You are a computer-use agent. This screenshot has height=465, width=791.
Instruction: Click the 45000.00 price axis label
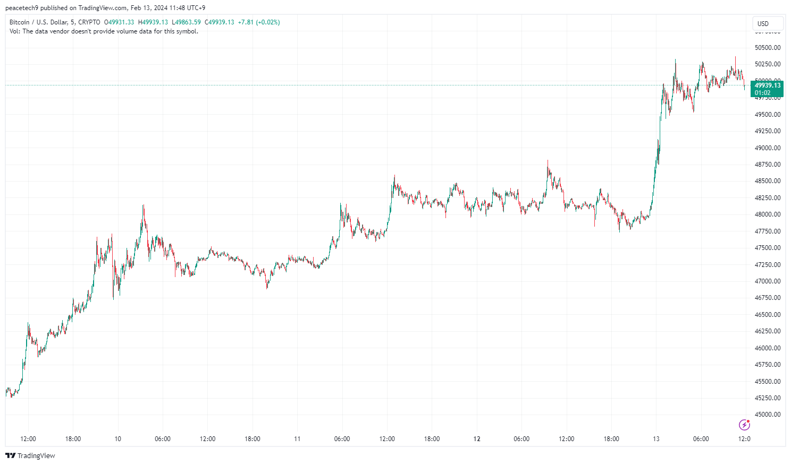768,415
